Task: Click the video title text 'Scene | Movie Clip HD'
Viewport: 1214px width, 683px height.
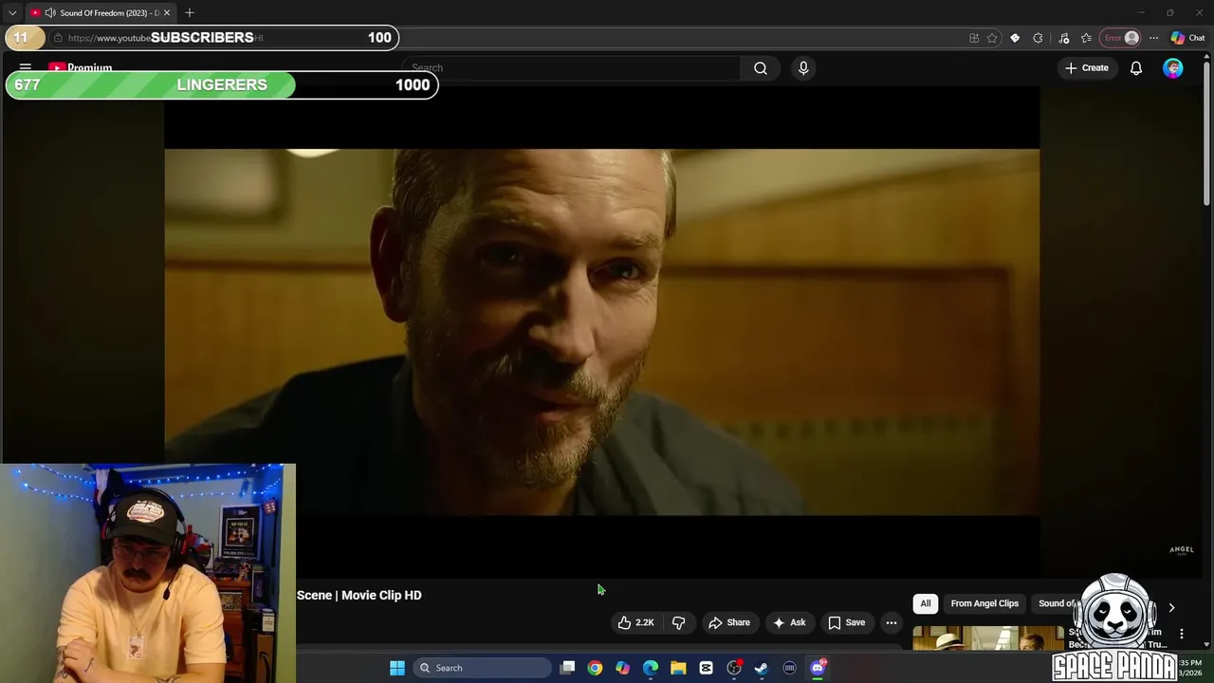Action: [x=359, y=595]
